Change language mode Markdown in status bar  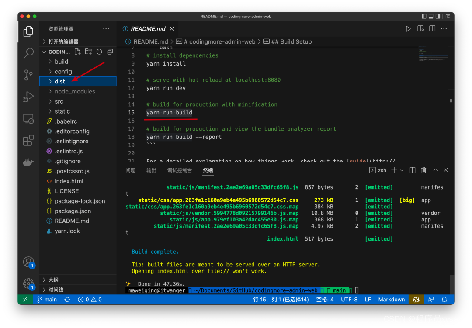[391, 300]
